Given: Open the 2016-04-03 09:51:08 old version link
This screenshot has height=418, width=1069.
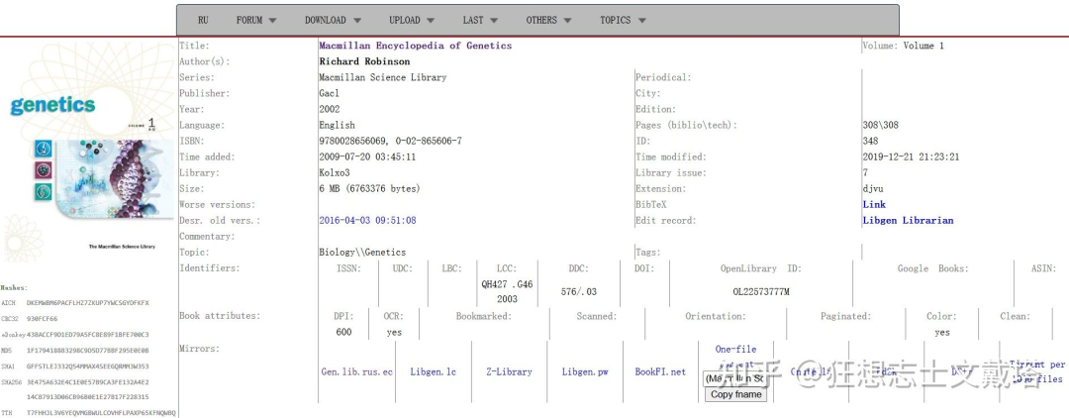Looking at the screenshot, I should [367, 220].
